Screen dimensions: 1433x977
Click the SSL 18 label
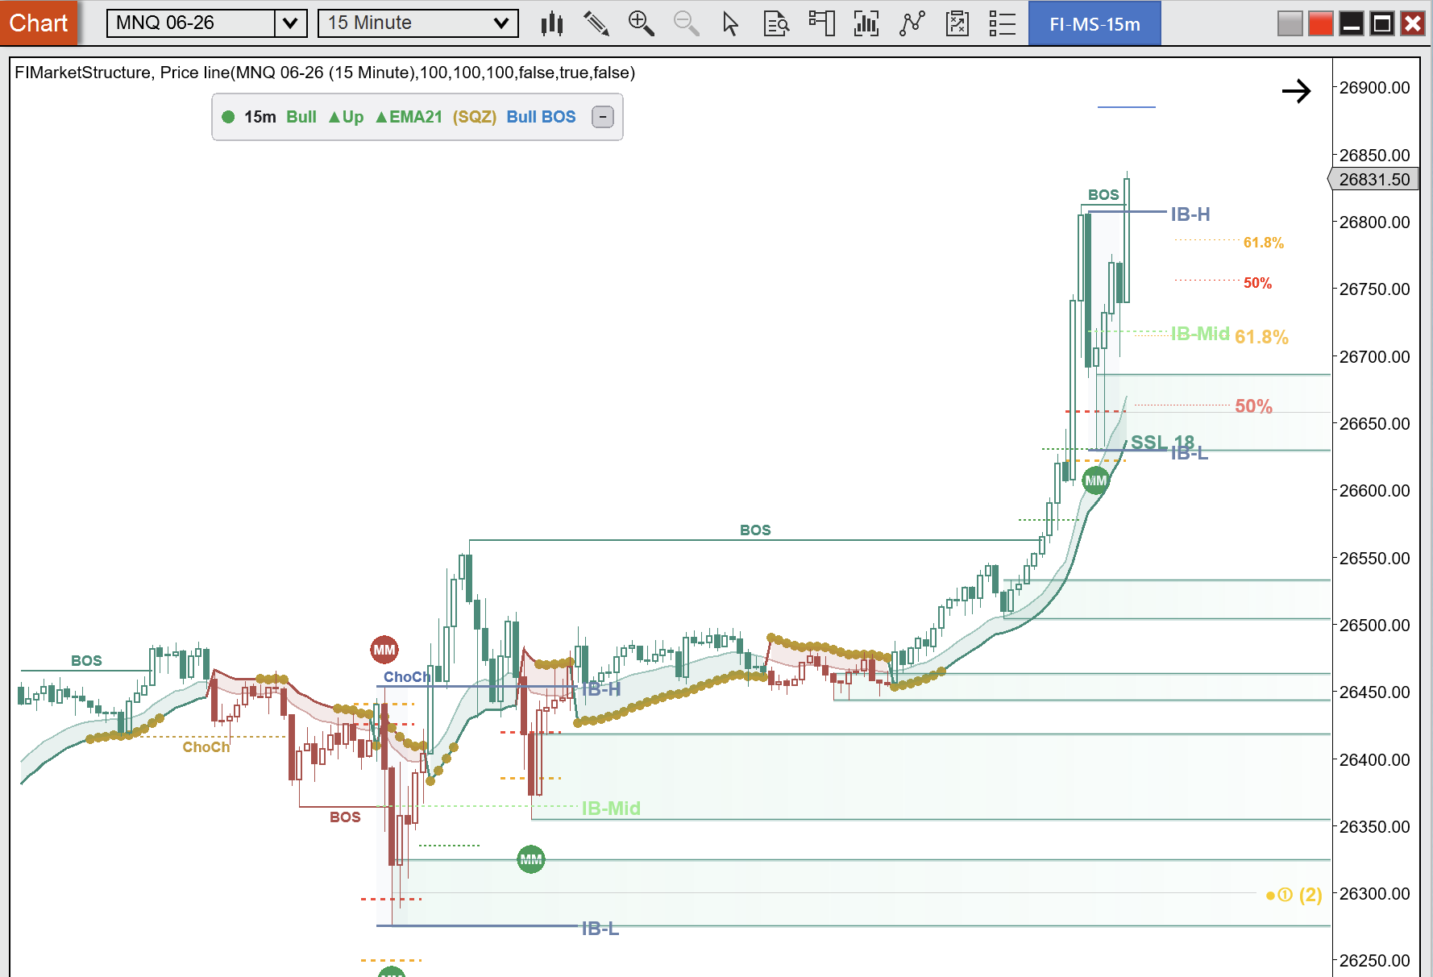pyautogui.click(x=1162, y=442)
